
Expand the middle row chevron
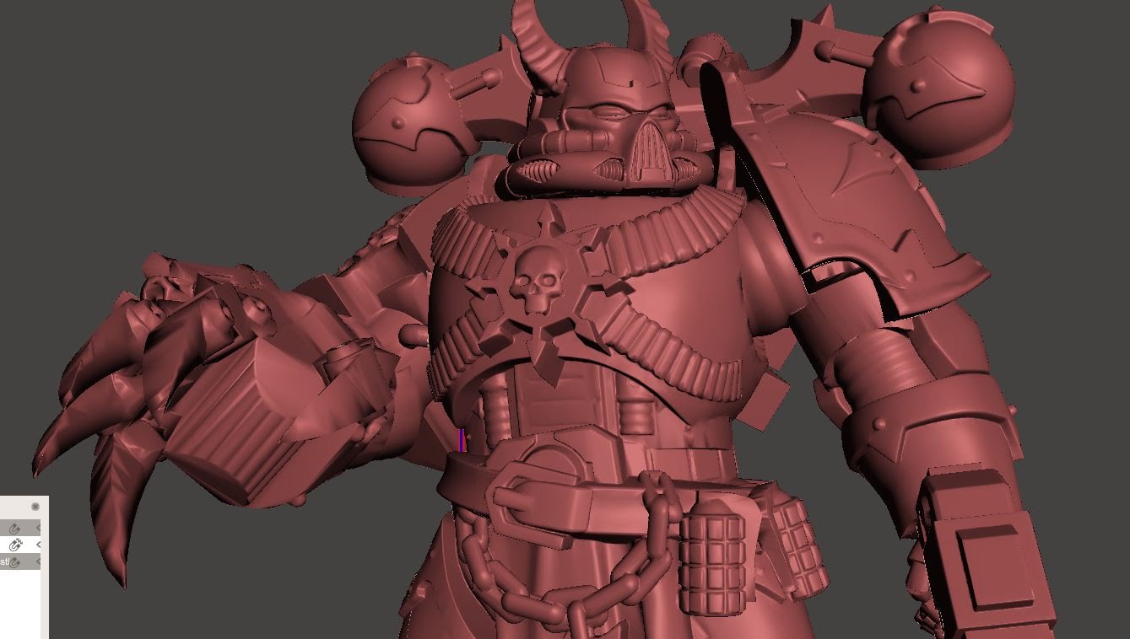[39, 545]
